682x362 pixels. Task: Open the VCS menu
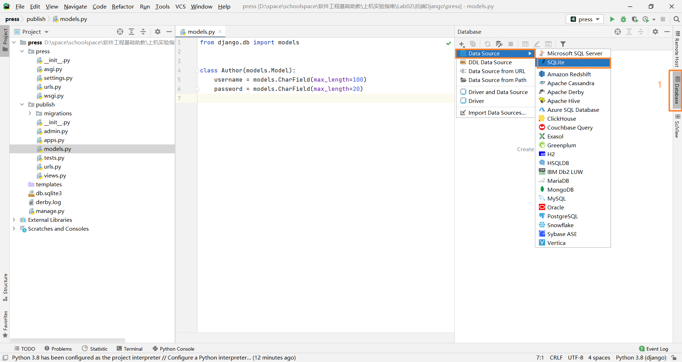point(180,6)
